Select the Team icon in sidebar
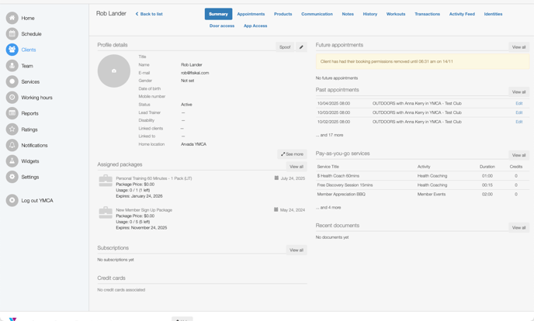 tap(12, 66)
